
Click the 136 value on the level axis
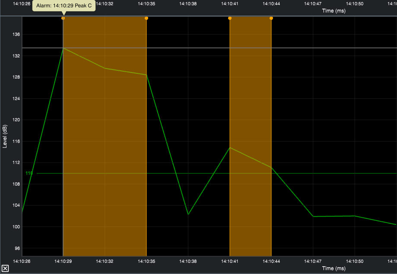click(x=16, y=35)
